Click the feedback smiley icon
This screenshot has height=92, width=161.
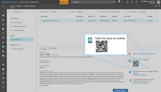click(132, 2)
